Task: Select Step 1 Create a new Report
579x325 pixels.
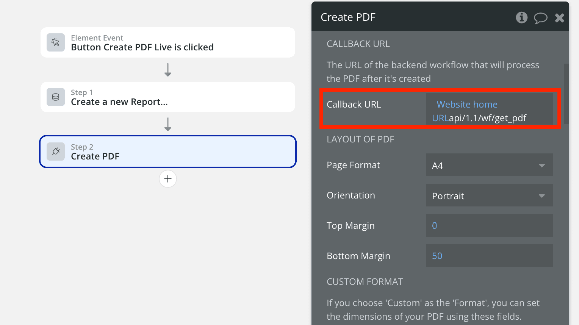Action: tap(168, 97)
